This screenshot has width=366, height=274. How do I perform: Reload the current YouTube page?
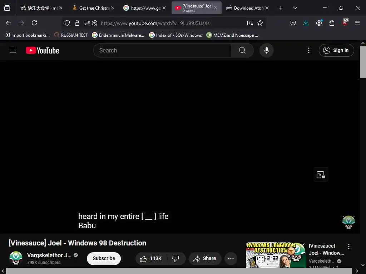[34, 23]
